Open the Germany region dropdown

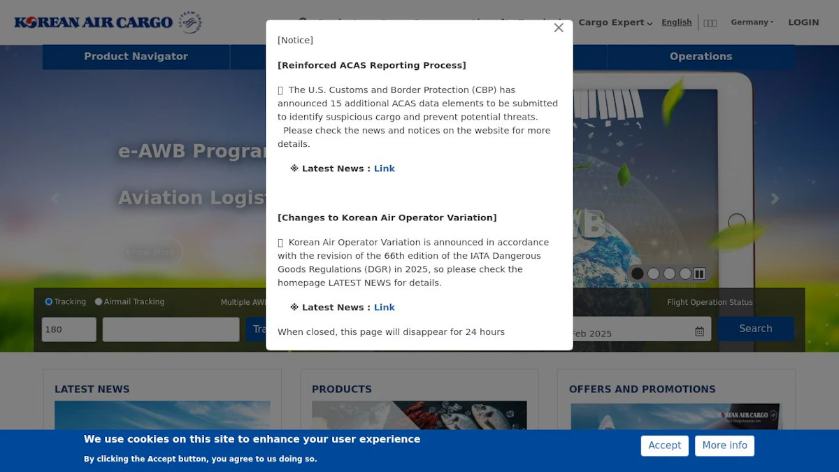752,22
